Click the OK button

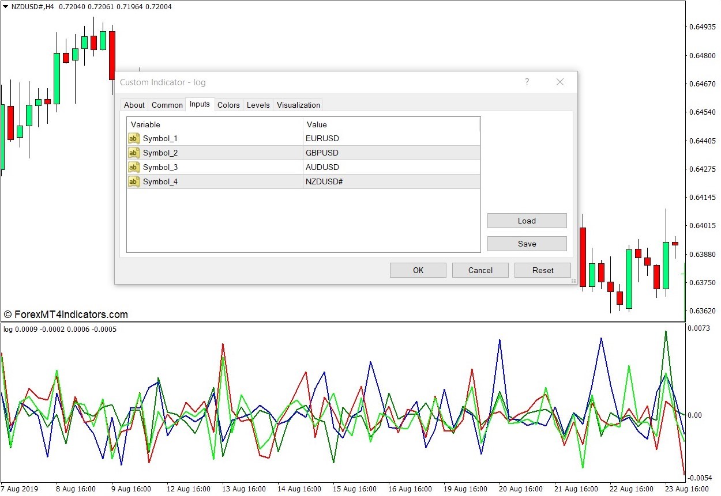[x=418, y=270]
